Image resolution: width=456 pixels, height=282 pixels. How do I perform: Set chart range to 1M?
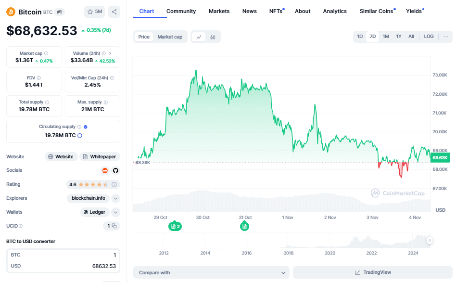386,37
